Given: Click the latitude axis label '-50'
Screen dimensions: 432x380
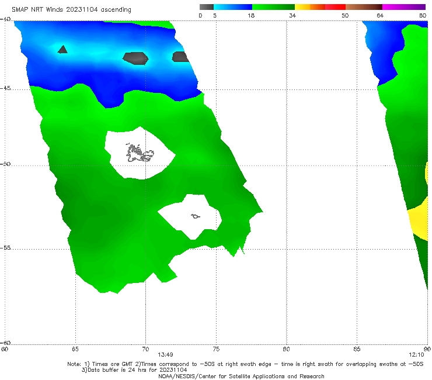Looking at the screenshot, I should (5, 164).
